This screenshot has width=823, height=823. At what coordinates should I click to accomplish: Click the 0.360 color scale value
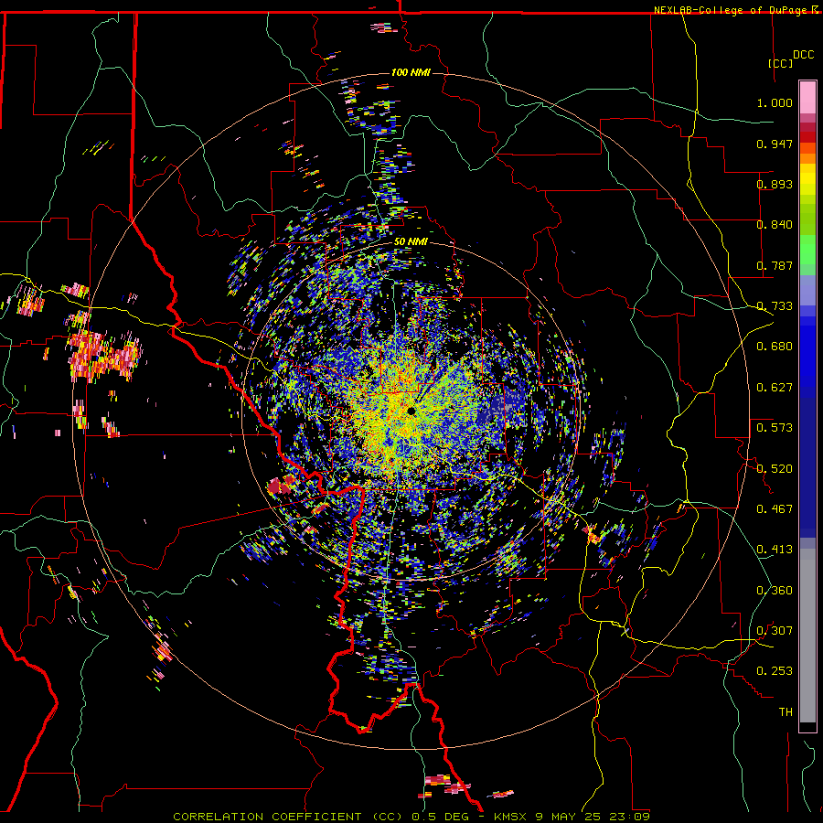click(x=775, y=591)
